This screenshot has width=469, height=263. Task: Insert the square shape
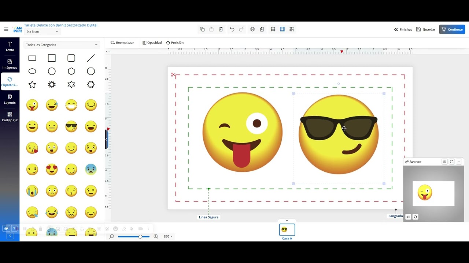52,58
